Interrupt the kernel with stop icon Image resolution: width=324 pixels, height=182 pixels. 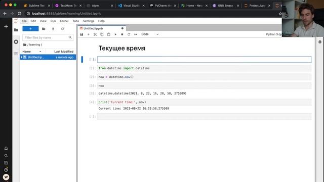point(122,34)
